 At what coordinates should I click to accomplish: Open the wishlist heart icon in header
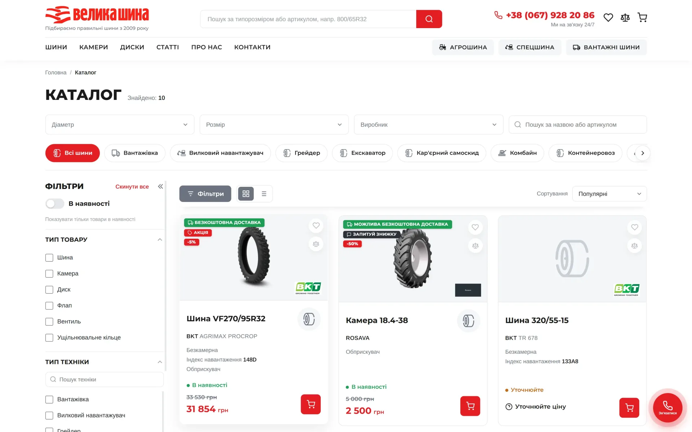click(x=608, y=17)
